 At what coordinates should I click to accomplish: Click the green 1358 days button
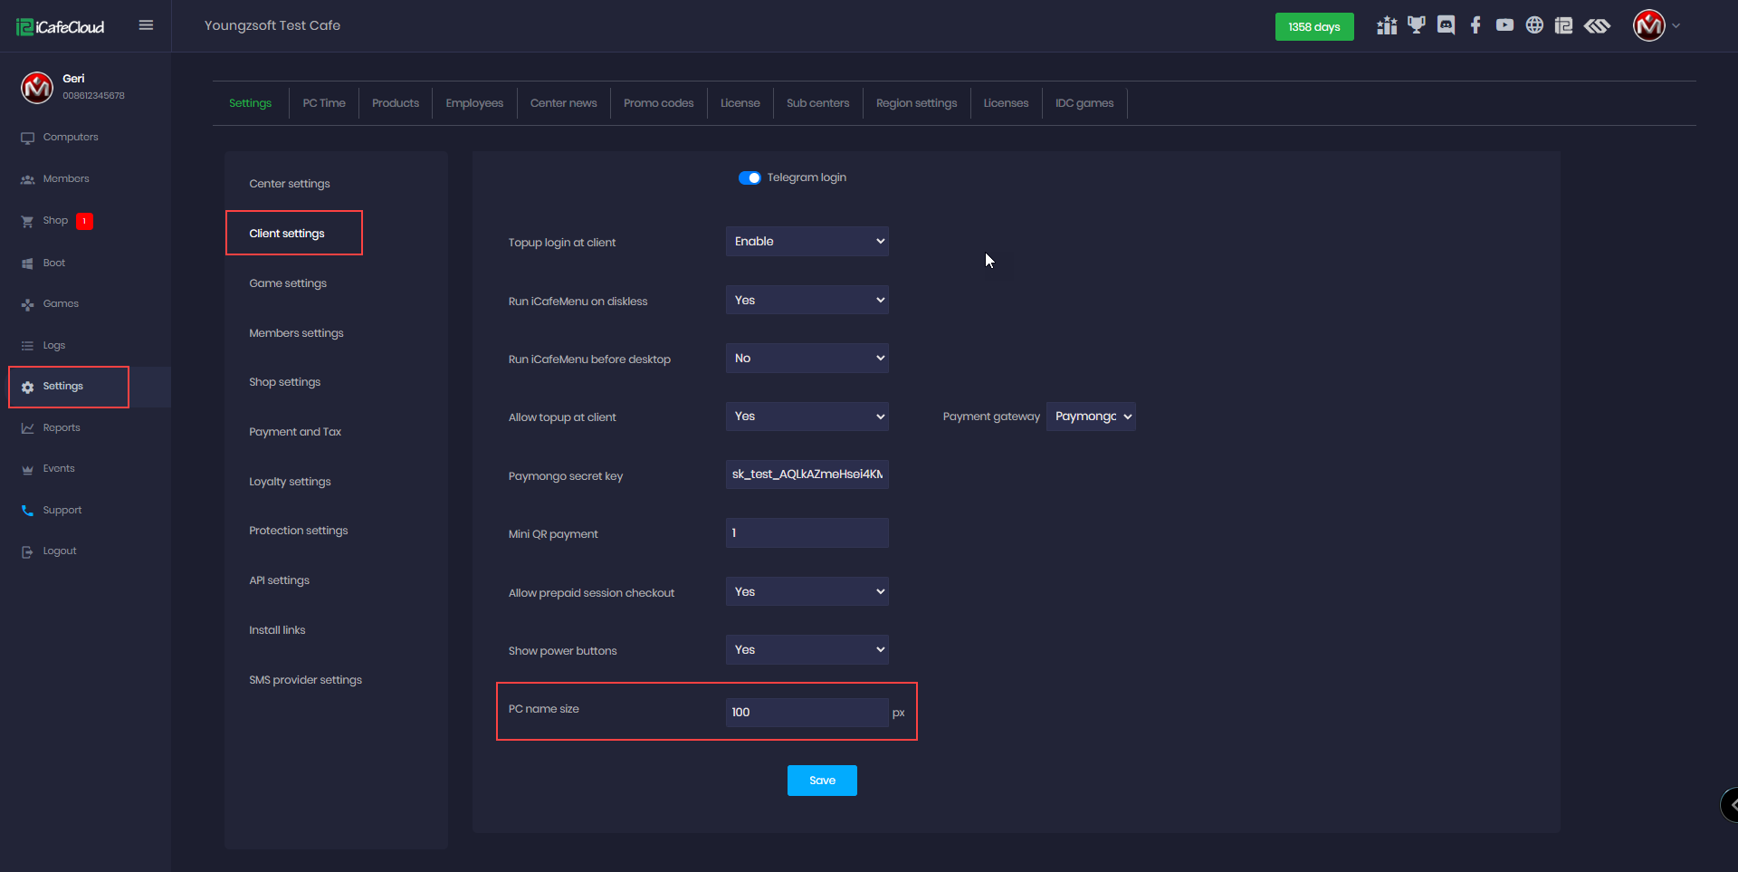pyautogui.click(x=1313, y=26)
